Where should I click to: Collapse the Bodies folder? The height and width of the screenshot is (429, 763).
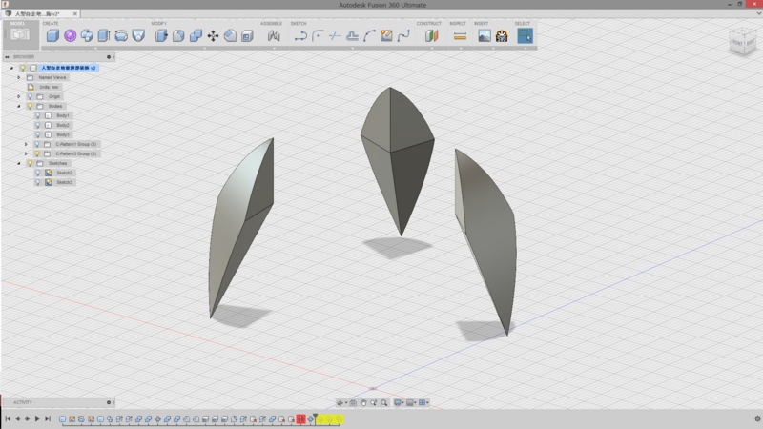point(19,106)
